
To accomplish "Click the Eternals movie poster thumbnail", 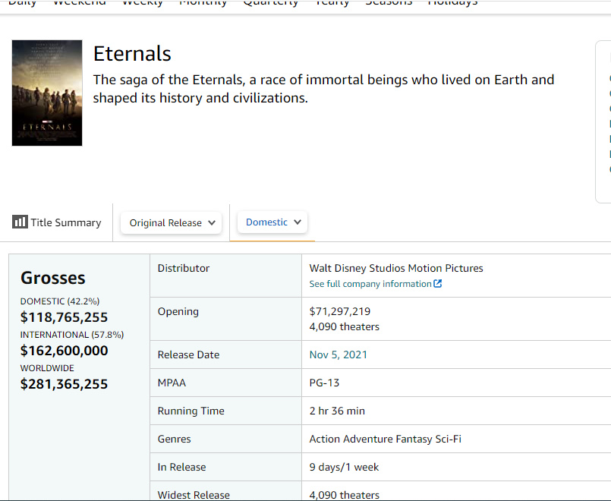I will pyautogui.click(x=47, y=93).
